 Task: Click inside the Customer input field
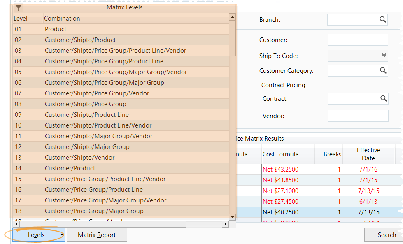click(357, 40)
